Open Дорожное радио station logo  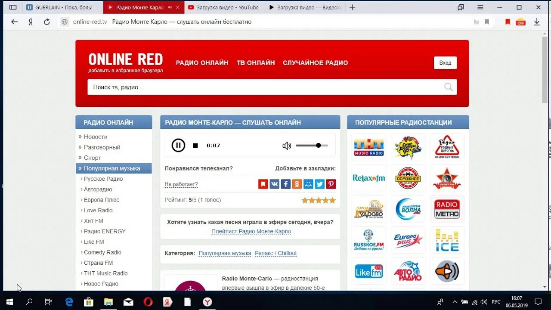pos(408,178)
